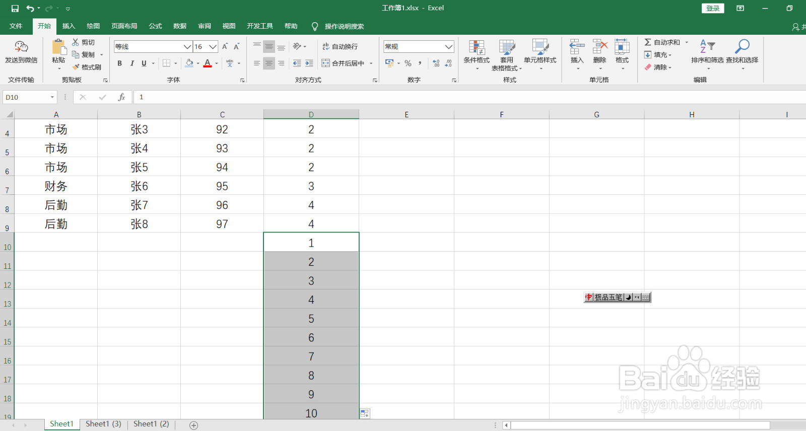
Task: Click the Paste clipboard icon
Action: (x=59, y=46)
